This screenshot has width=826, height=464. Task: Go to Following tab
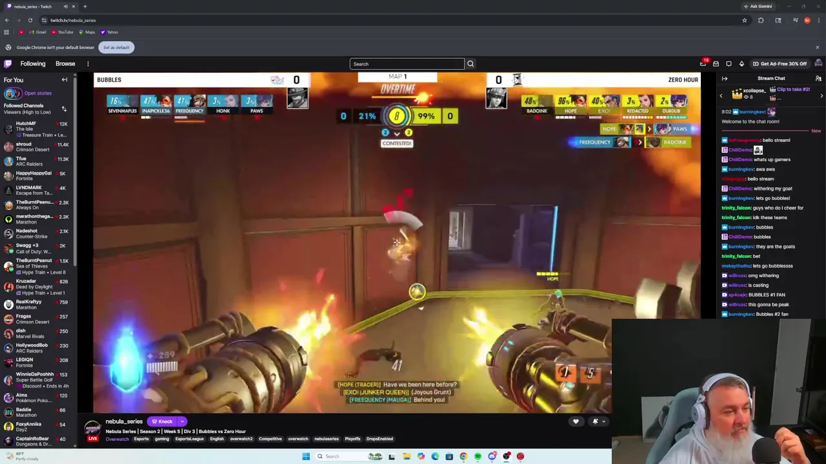click(33, 64)
